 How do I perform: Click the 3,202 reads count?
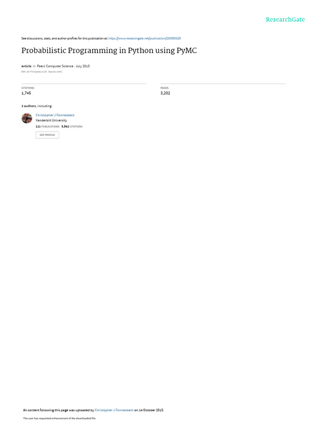165,93
